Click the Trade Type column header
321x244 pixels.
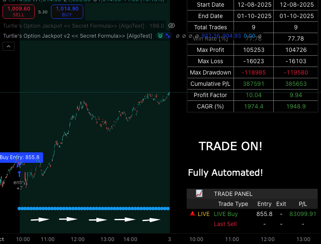click(233, 204)
